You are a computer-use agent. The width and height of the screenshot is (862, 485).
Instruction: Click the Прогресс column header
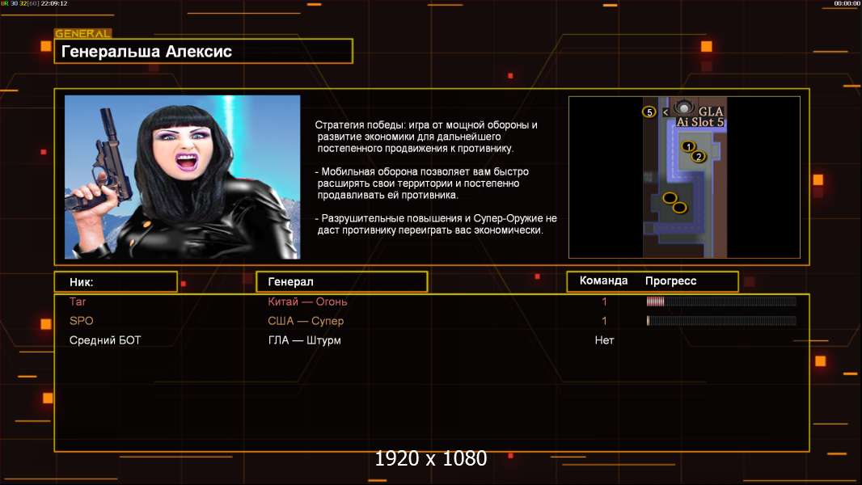pos(670,280)
